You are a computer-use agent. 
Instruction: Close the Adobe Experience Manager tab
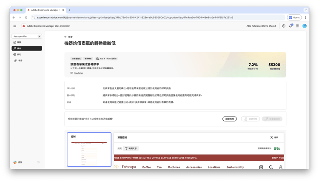[63, 10]
